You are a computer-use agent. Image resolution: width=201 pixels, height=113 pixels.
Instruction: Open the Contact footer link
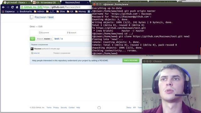tap(72, 107)
